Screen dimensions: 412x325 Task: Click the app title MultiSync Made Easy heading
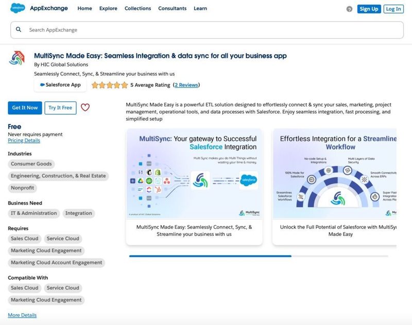click(x=160, y=56)
